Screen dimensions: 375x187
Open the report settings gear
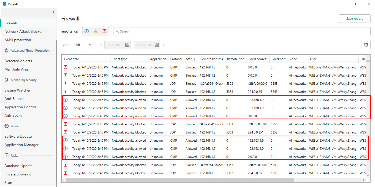(x=366, y=45)
